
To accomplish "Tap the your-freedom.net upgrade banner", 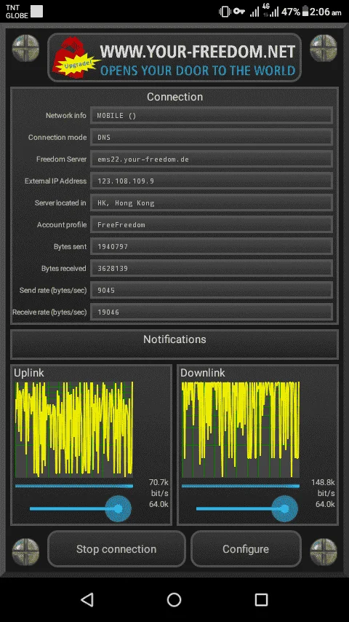I will [x=174, y=58].
